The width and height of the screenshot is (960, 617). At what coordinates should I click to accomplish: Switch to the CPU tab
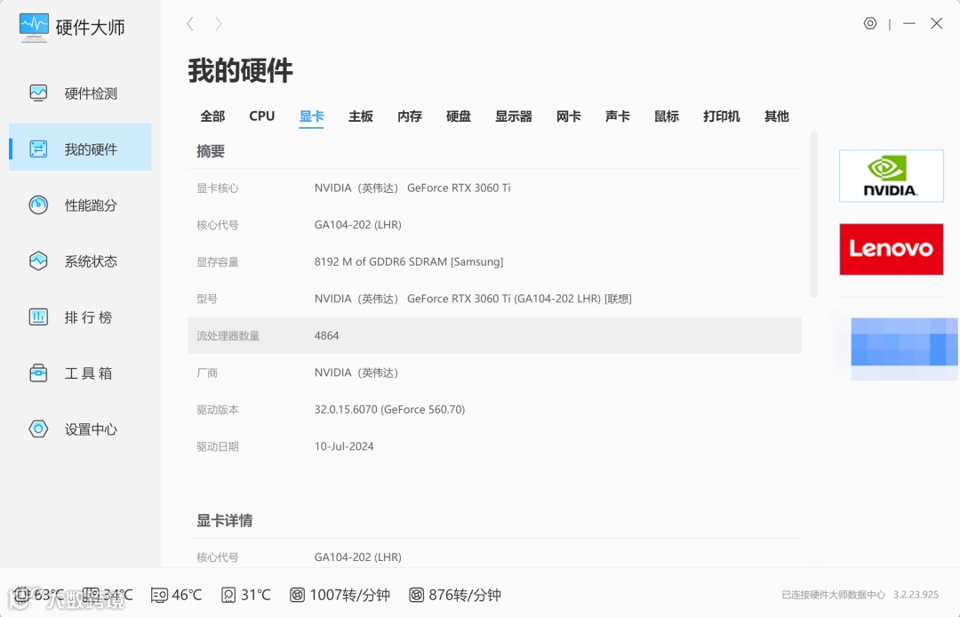(x=262, y=116)
